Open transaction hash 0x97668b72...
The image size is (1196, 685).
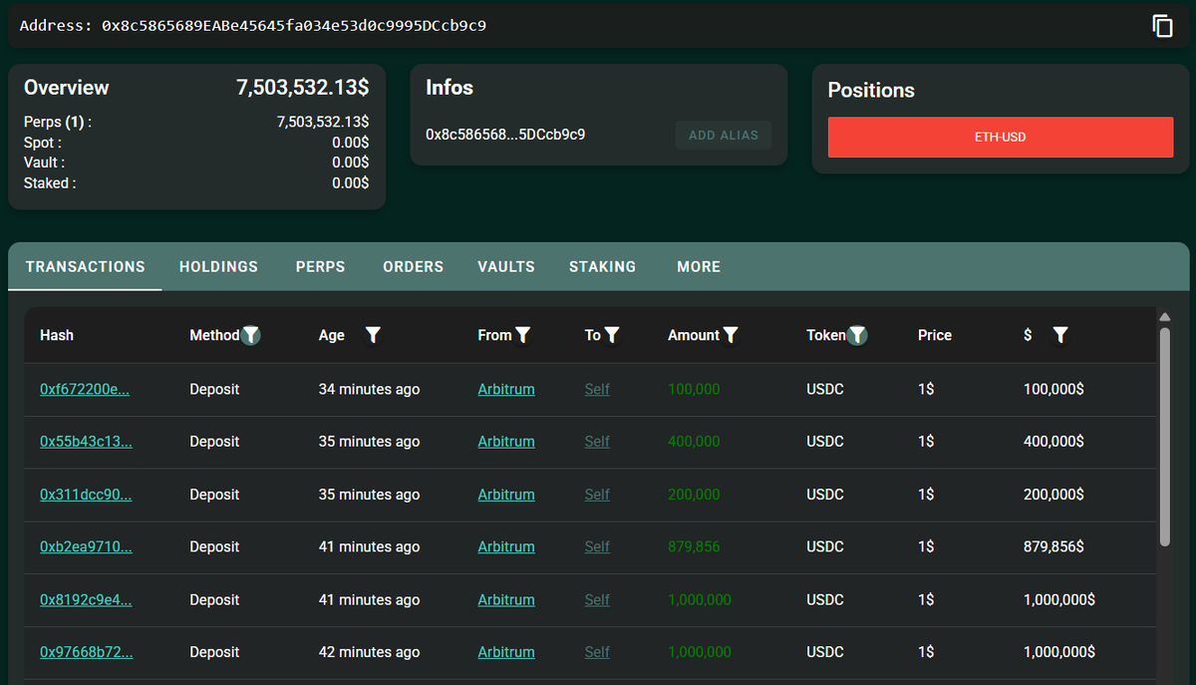[x=86, y=651]
